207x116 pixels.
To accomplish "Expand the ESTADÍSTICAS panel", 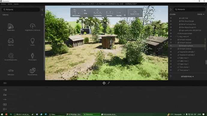I will pyautogui.click(x=187, y=77).
